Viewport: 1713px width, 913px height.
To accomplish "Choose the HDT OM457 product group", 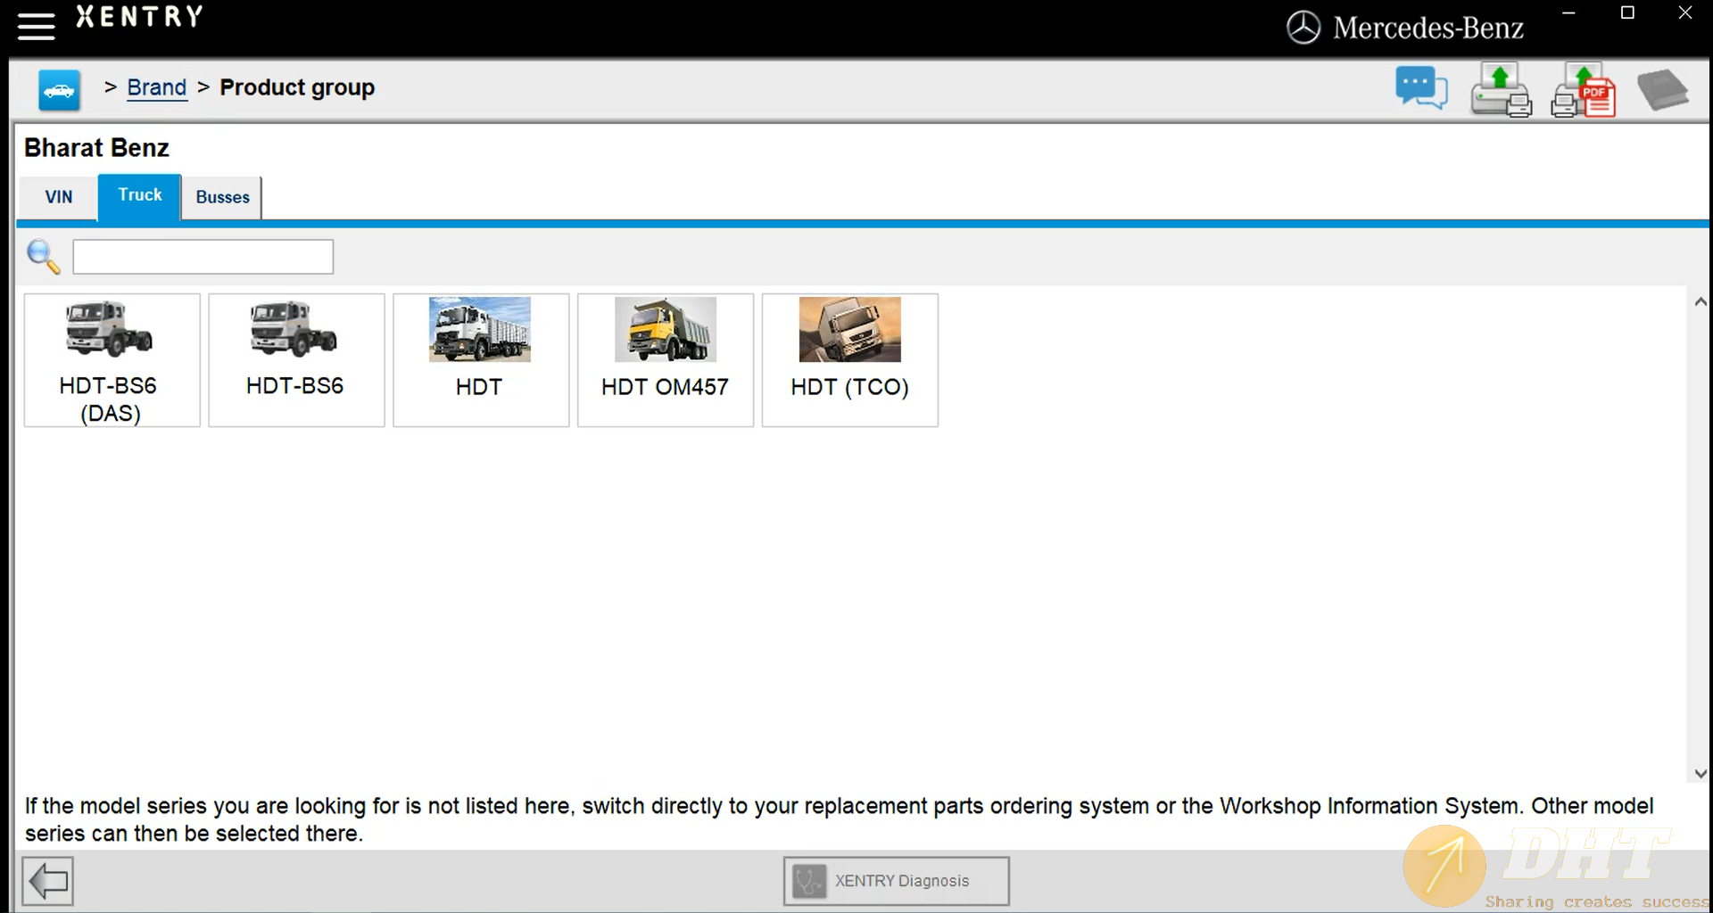I will tap(666, 360).
